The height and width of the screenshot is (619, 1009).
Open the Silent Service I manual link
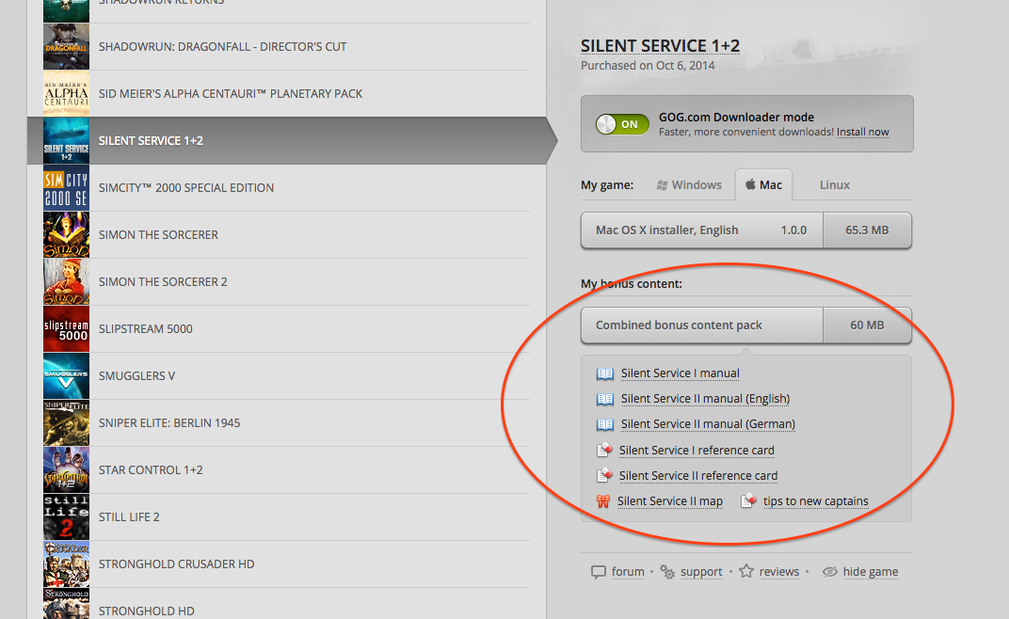(681, 373)
